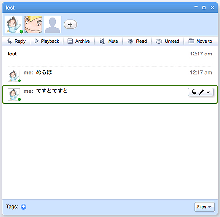Add a new tag with the blue plus icon

[23, 207]
